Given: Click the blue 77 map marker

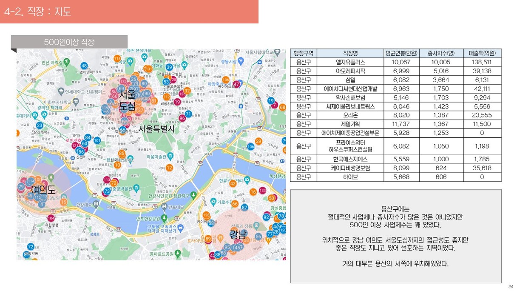Looking at the screenshot, I should coord(270,234).
